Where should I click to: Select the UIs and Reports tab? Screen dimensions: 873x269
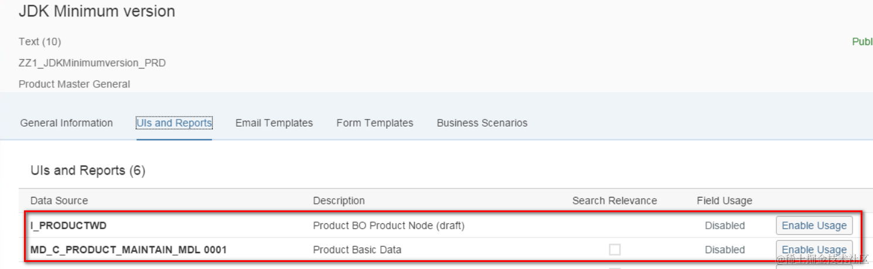174,123
